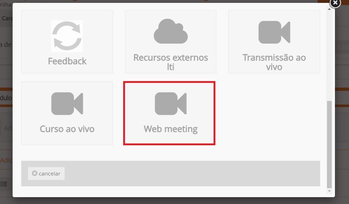Viewport: 349px width, 204px height.
Task: Pick the Web meeting camera icon
Action: click(x=171, y=103)
